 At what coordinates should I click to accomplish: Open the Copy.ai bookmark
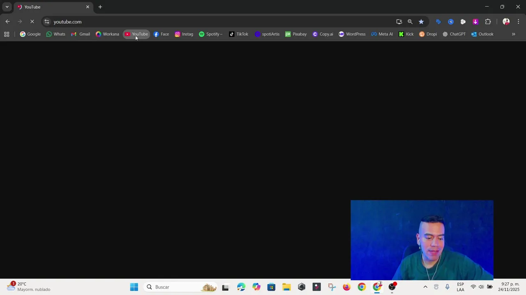click(x=323, y=34)
